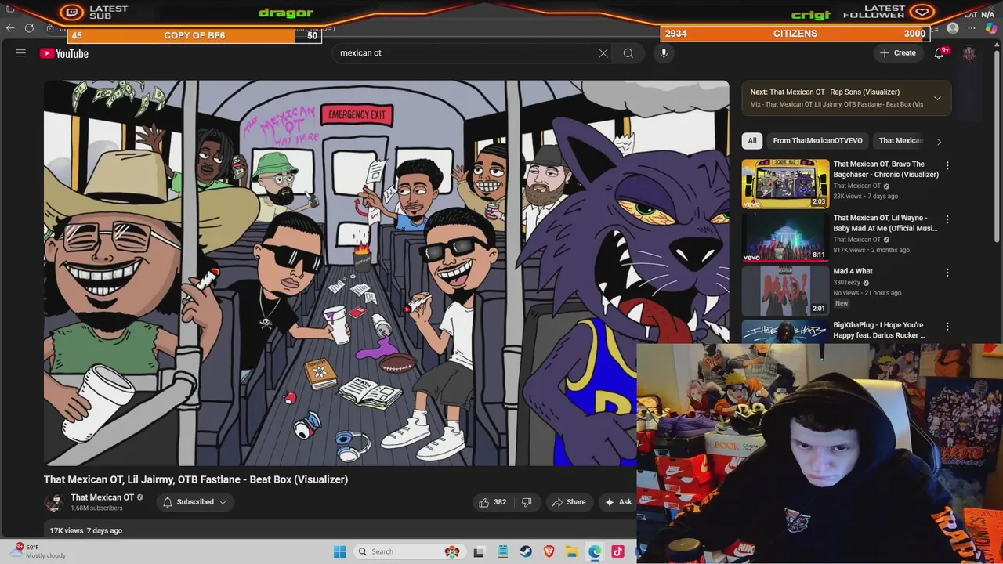Share the Beat Box video
The image size is (1003, 564).
point(569,502)
